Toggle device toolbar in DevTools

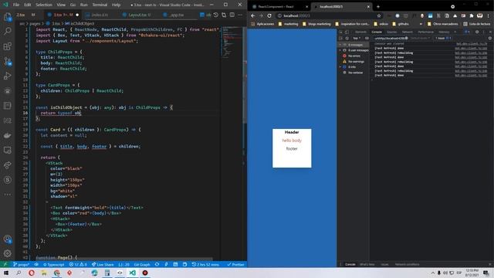(x=347, y=32)
